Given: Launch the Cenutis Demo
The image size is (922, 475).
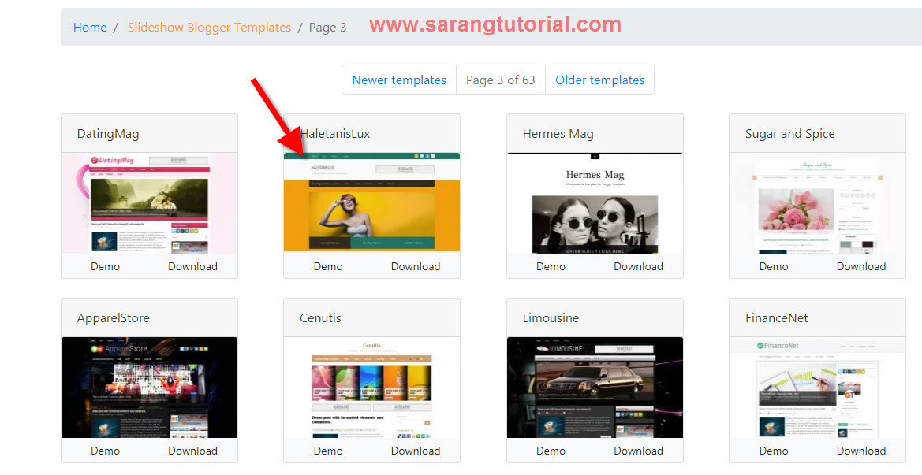Looking at the screenshot, I should pyautogui.click(x=328, y=451).
